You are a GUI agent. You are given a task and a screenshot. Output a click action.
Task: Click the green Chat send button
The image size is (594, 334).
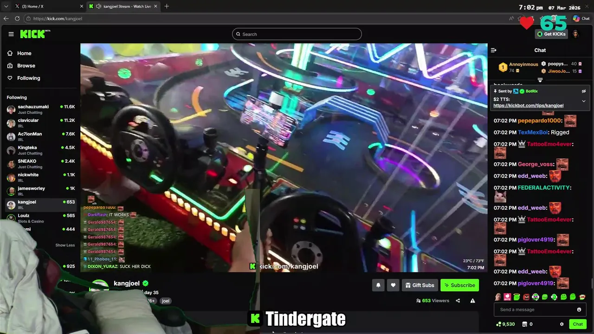[x=578, y=324]
